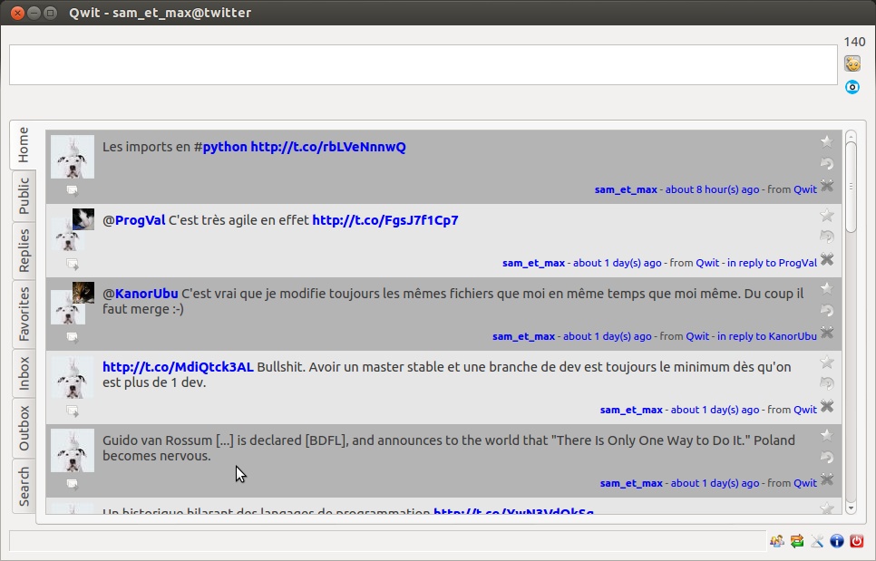Star the 'Bullshit. Avoir un master stable' tweet
The image size is (876, 561).
point(827,363)
